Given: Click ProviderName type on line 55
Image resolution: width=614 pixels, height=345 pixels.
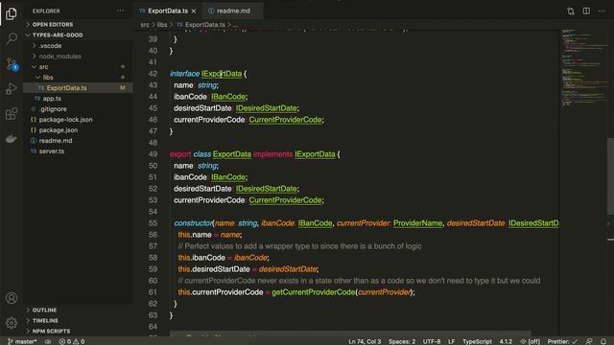Looking at the screenshot, I should point(417,223).
